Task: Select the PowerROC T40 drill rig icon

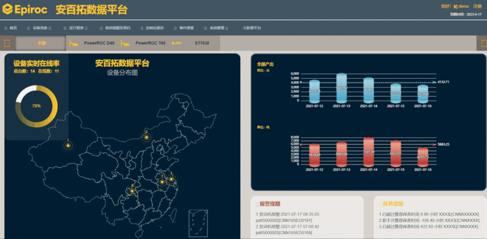Action: point(125,43)
